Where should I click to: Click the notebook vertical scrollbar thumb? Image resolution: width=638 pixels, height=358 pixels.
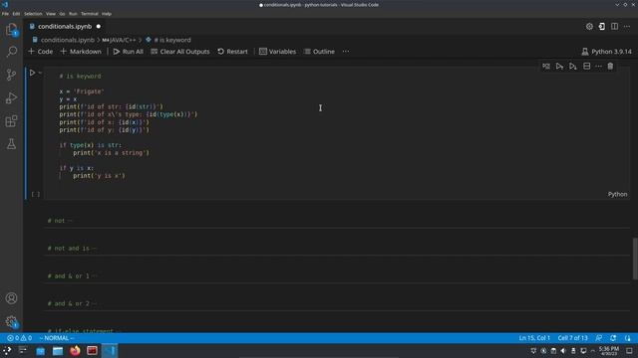click(635, 259)
